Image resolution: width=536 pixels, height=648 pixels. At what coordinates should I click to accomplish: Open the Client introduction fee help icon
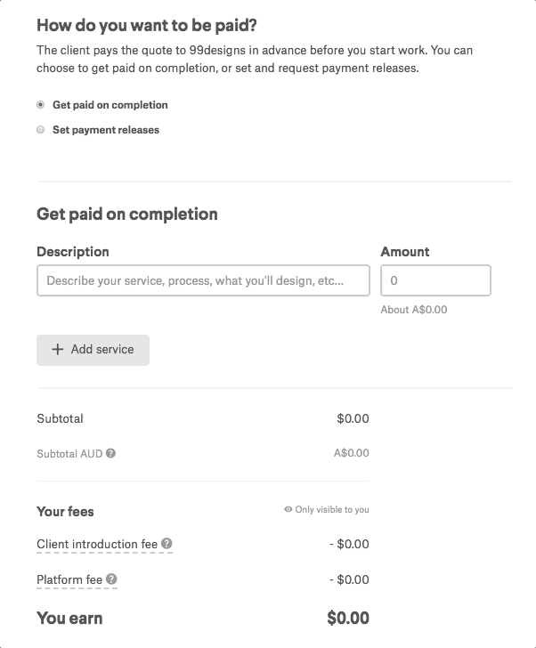click(x=166, y=544)
